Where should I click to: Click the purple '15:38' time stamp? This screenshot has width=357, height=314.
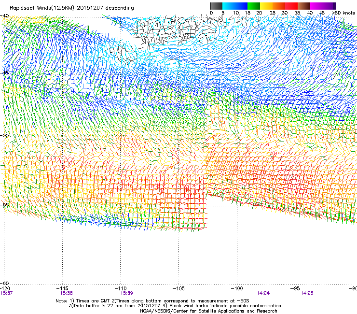click(66, 293)
